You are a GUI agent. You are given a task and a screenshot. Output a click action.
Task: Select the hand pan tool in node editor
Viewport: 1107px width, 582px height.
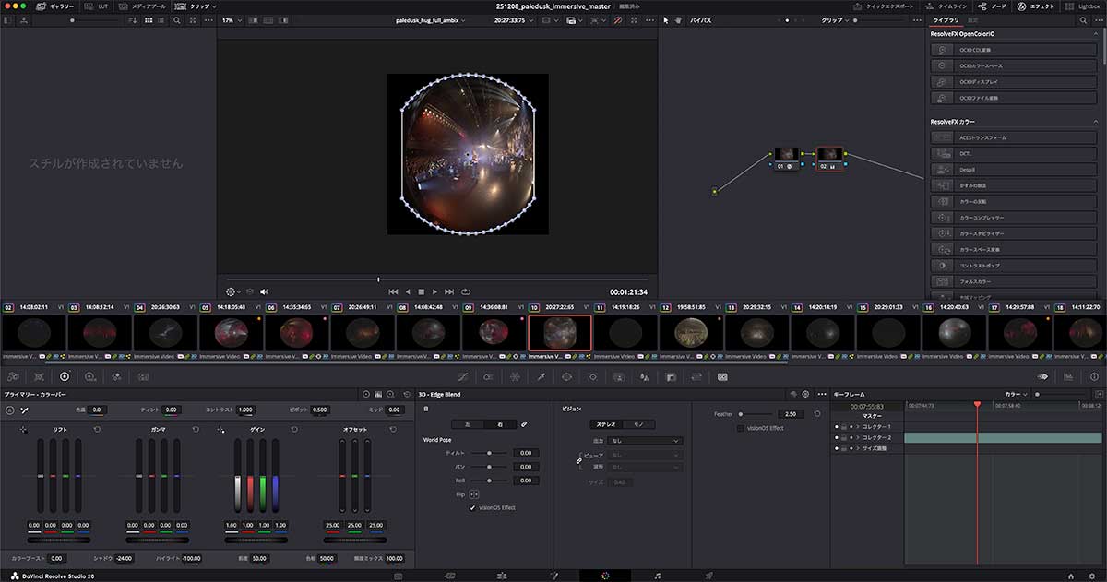click(678, 19)
